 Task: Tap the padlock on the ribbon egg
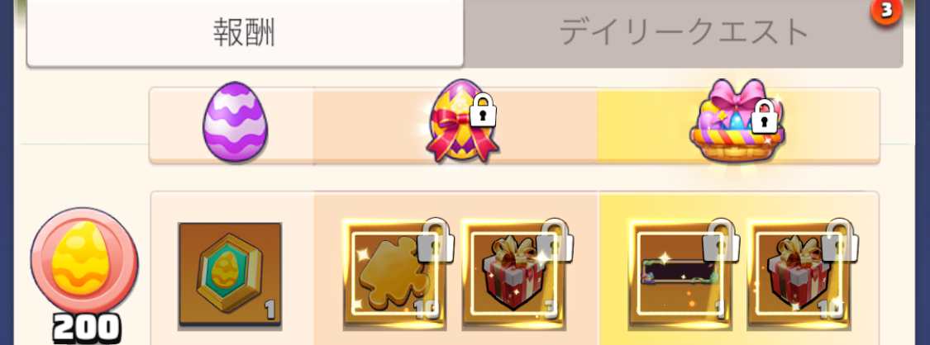[x=483, y=111]
